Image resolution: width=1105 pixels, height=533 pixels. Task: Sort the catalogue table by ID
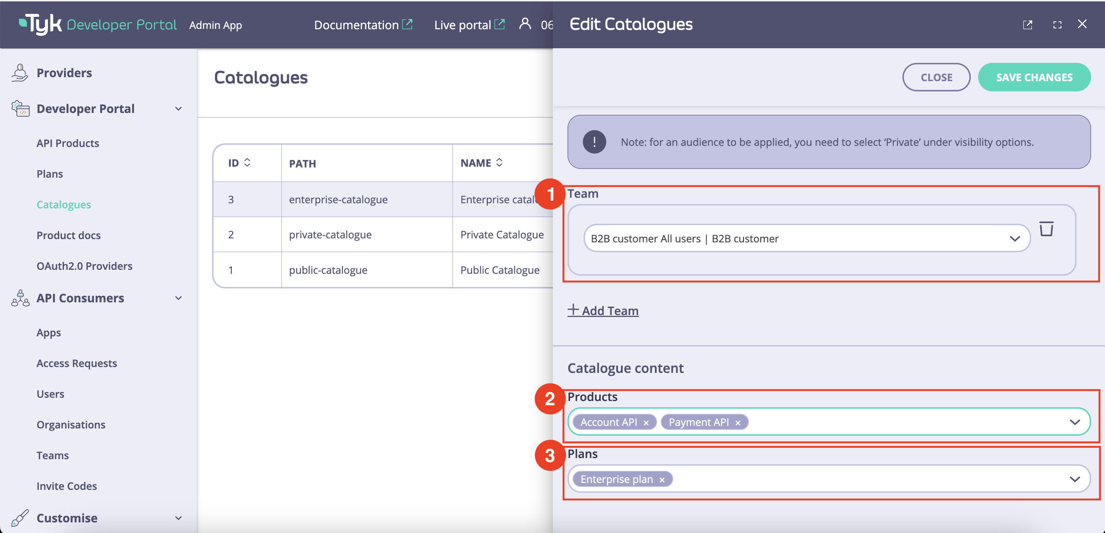(248, 163)
